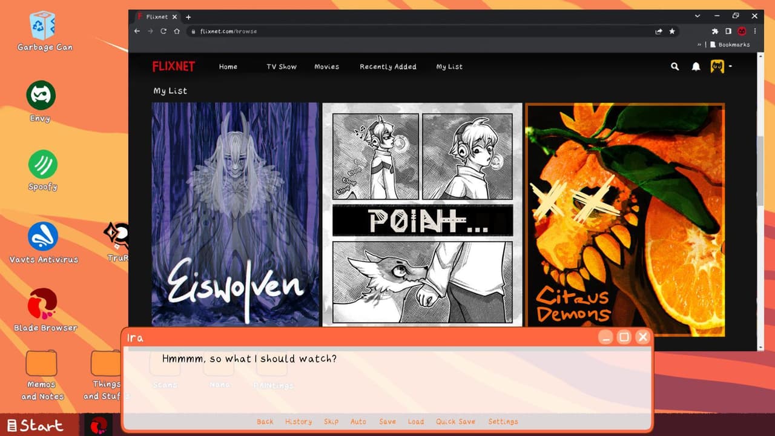Image resolution: width=775 pixels, height=436 pixels.
Task: Open the Start menu
Action: (x=35, y=426)
